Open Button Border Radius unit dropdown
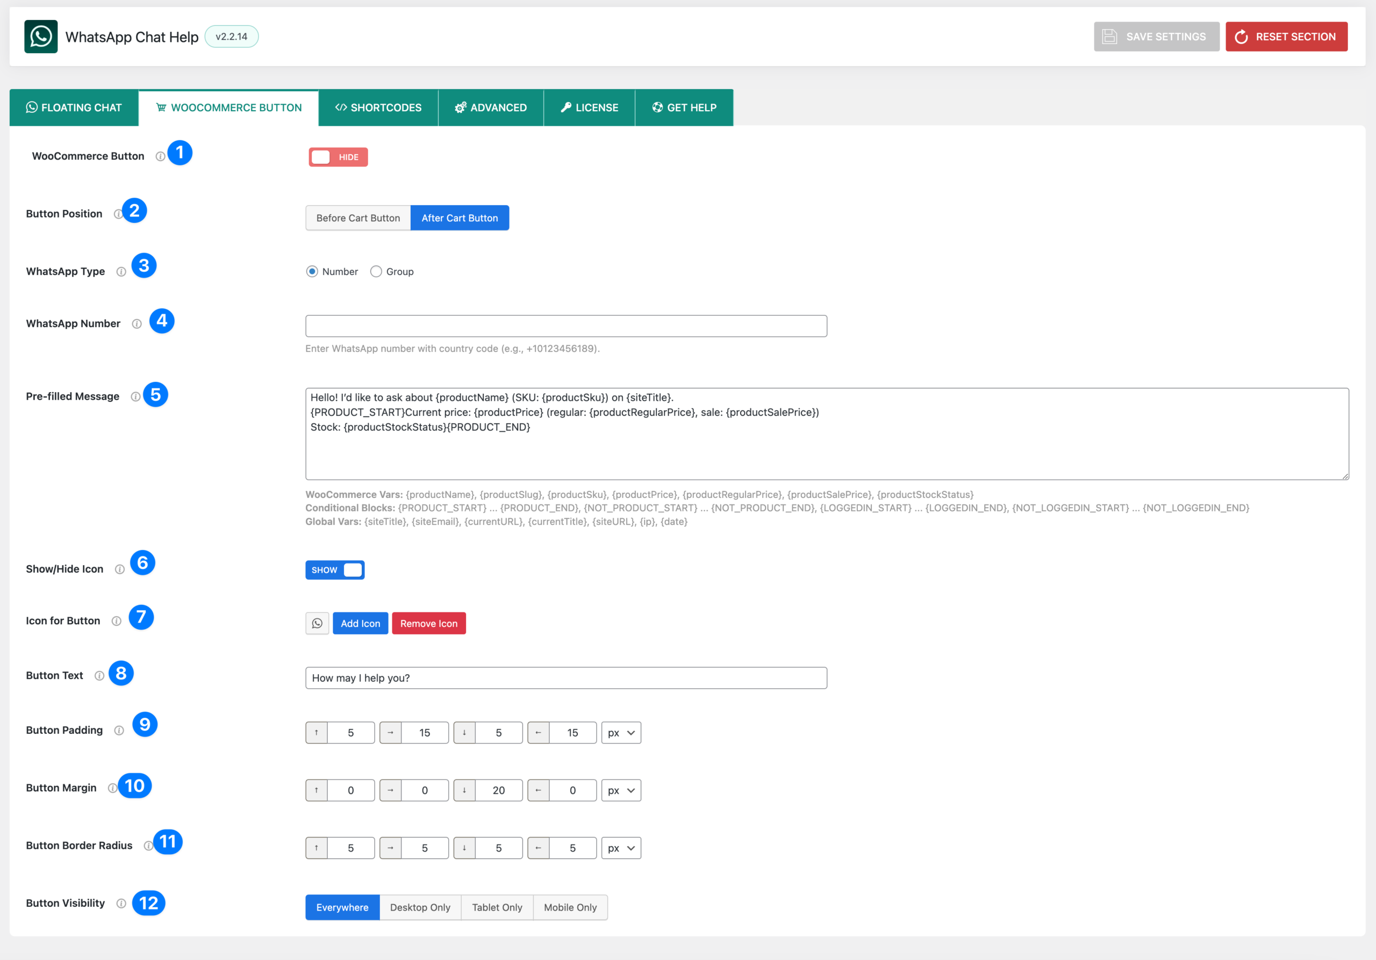The width and height of the screenshot is (1376, 960). click(x=621, y=848)
